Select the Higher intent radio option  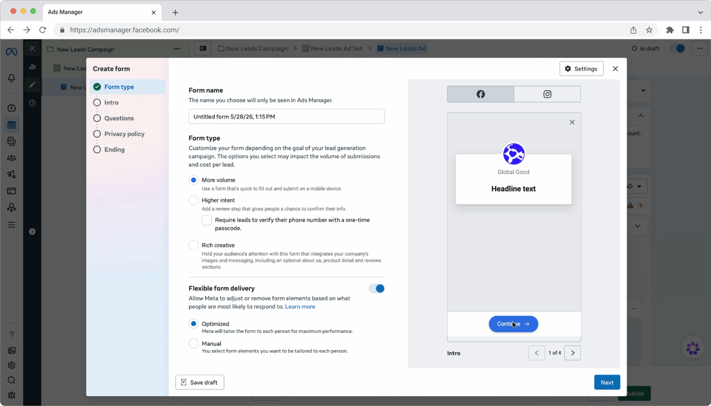coord(194,200)
